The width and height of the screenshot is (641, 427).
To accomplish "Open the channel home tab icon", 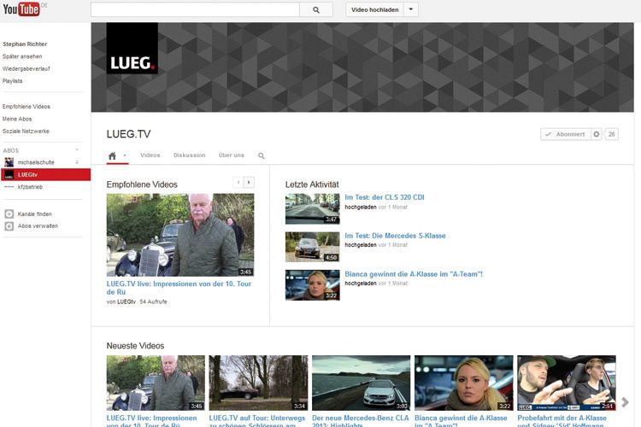I will click(x=112, y=155).
